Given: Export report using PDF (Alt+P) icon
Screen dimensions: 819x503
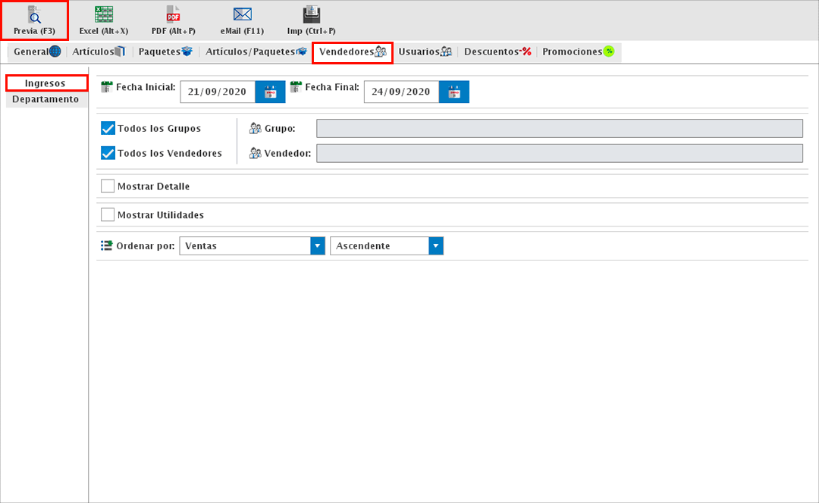Looking at the screenshot, I should click(173, 15).
